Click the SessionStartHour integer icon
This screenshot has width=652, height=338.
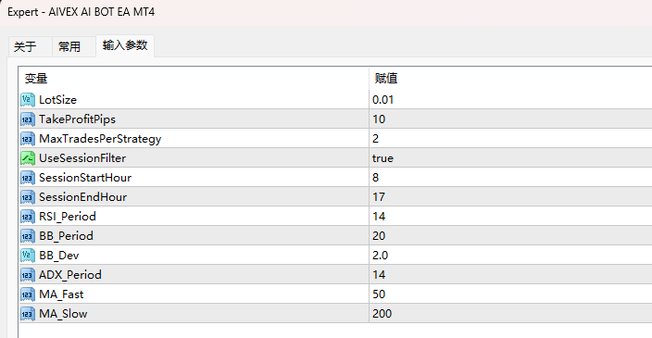click(28, 178)
